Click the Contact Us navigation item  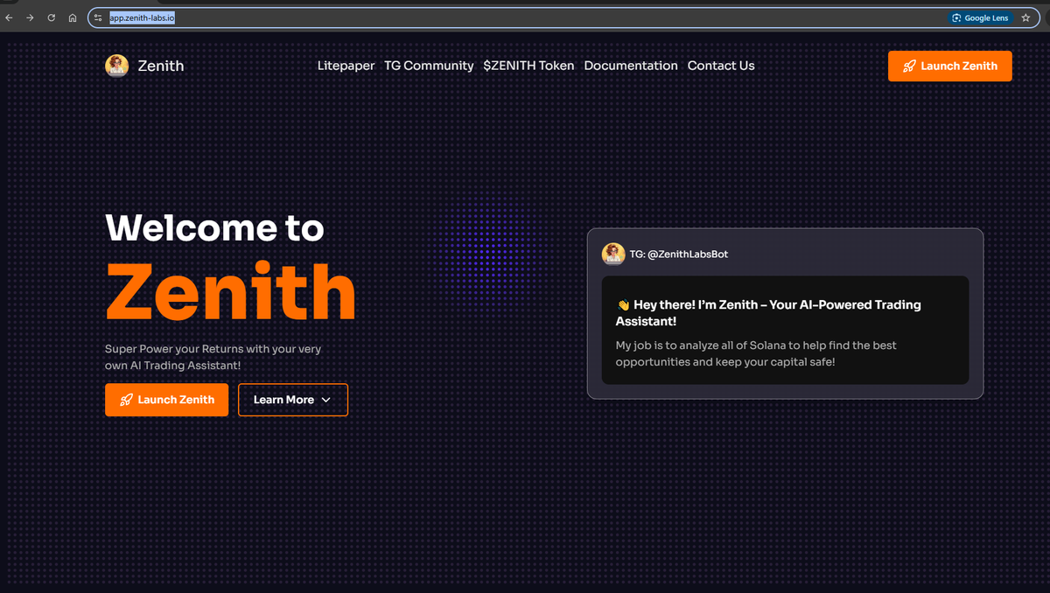click(721, 66)
